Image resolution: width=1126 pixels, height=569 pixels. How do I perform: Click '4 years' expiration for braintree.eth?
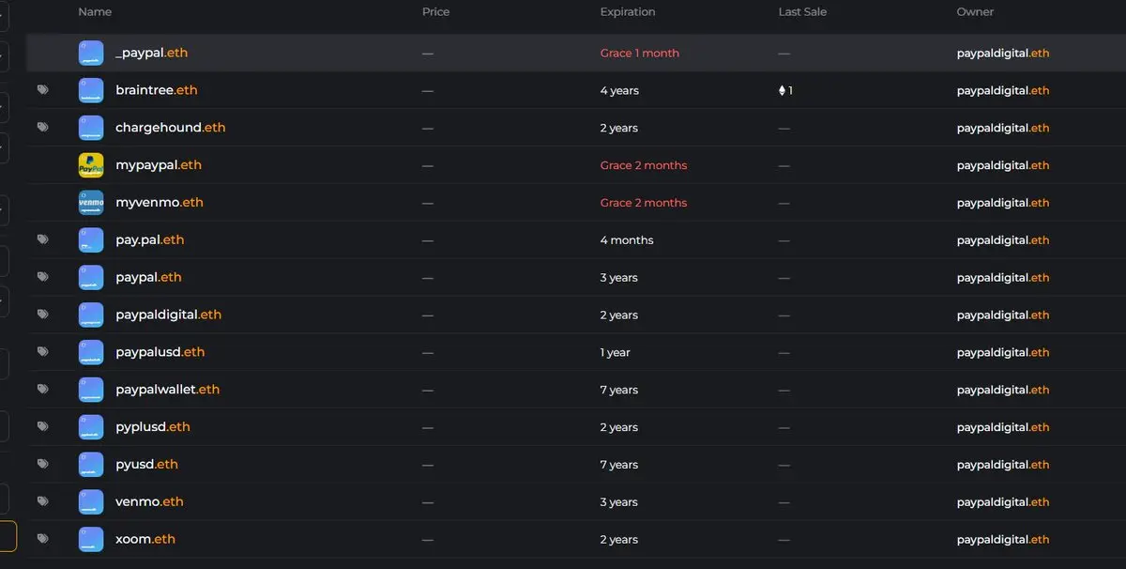[618, 91]
